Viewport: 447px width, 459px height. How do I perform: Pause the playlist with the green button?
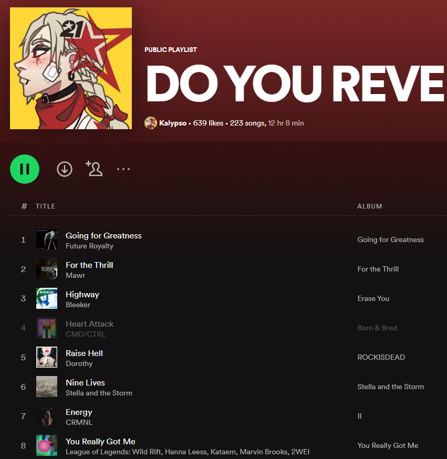25,169
